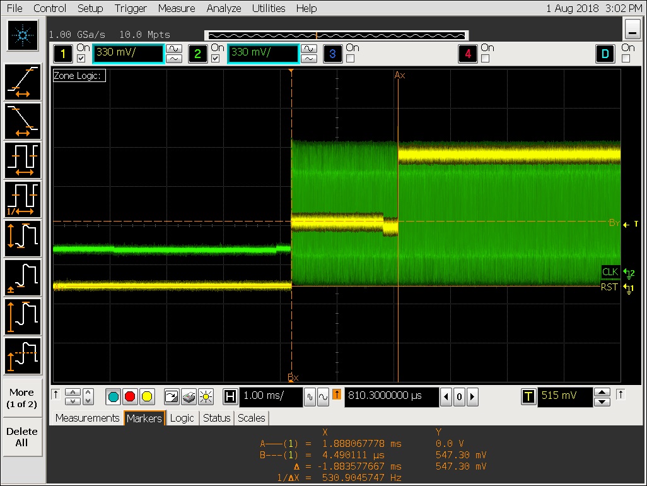This screenshot has height=486, width=647.
Task: Enable digital channels On checkbox
Action: [x=626, y=59]
